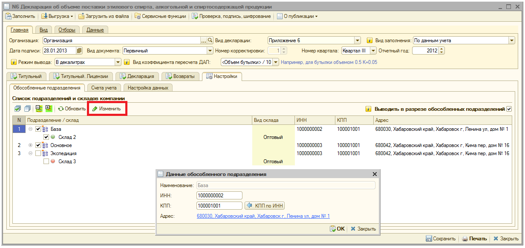The image size is (525, 248).
Task: Open the Номер квартала dropdown
Action: point(373,51)
